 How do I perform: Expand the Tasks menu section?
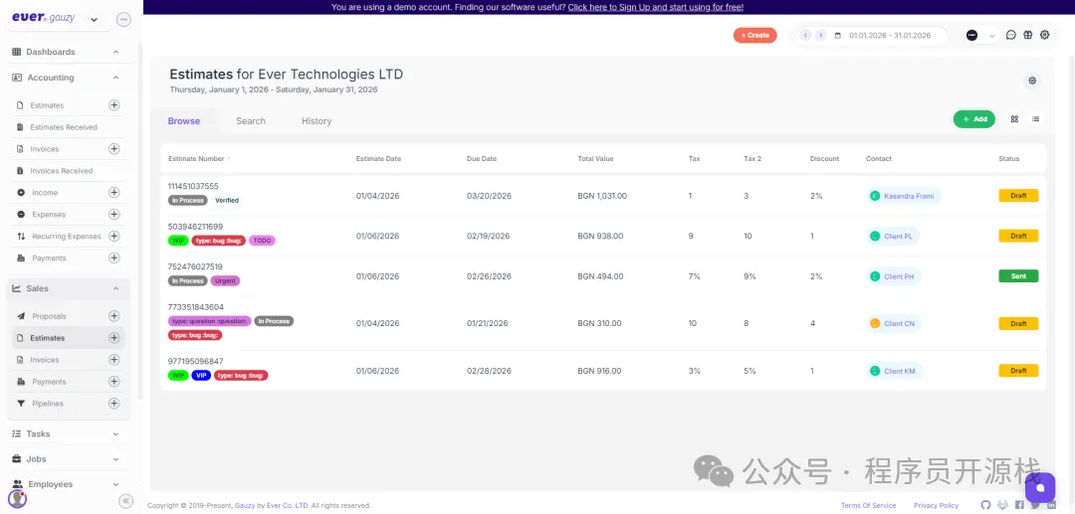click(x=66, y=433)
